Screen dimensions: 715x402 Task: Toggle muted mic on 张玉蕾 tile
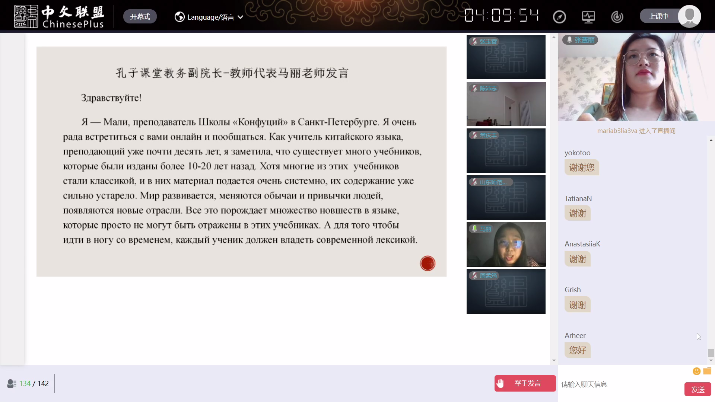[x=474, y=41]
